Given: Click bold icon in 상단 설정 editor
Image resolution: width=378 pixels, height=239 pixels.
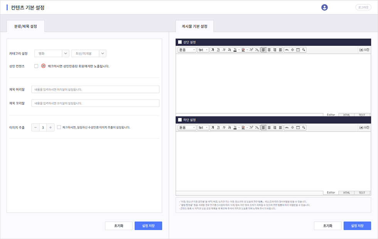Looking at the screenshot, I should click(213, 50).
